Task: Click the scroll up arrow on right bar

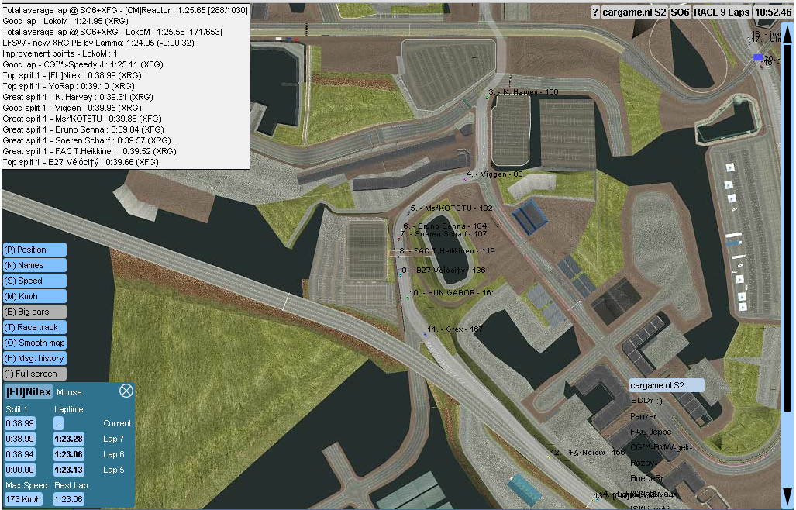Action: pyautogui.click(x=787, y=35)
